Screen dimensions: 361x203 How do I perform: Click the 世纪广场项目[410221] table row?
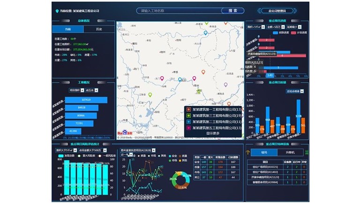277,167
